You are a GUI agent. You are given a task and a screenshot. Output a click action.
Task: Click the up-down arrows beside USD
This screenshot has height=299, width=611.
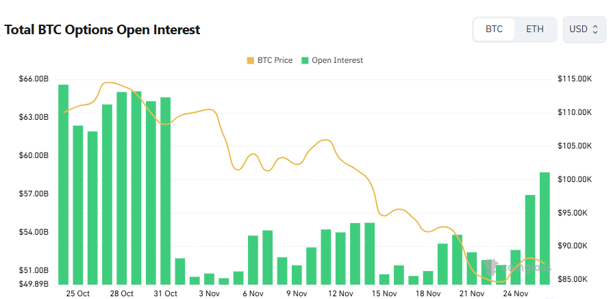(x=595, y=29)
